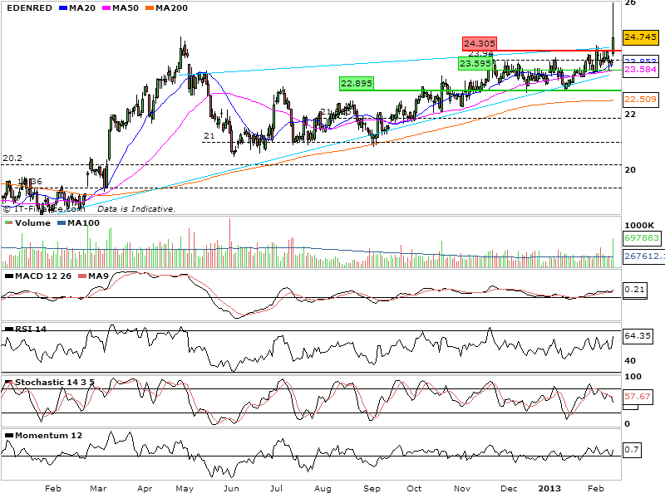Click the 22 price axis tick
The image size is (665, 498).
click(630, 114)
